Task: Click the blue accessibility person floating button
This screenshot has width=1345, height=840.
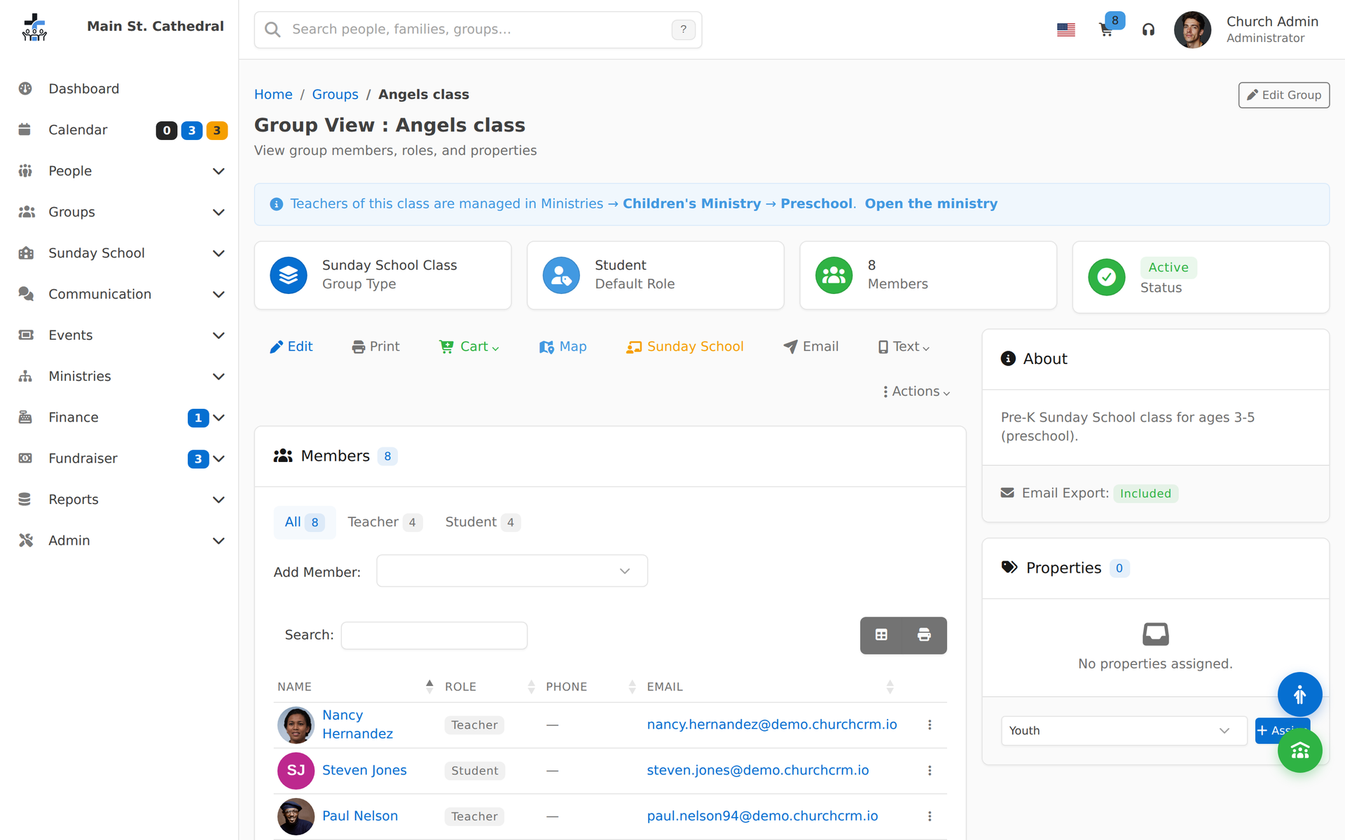Action: pos(1299,694)
